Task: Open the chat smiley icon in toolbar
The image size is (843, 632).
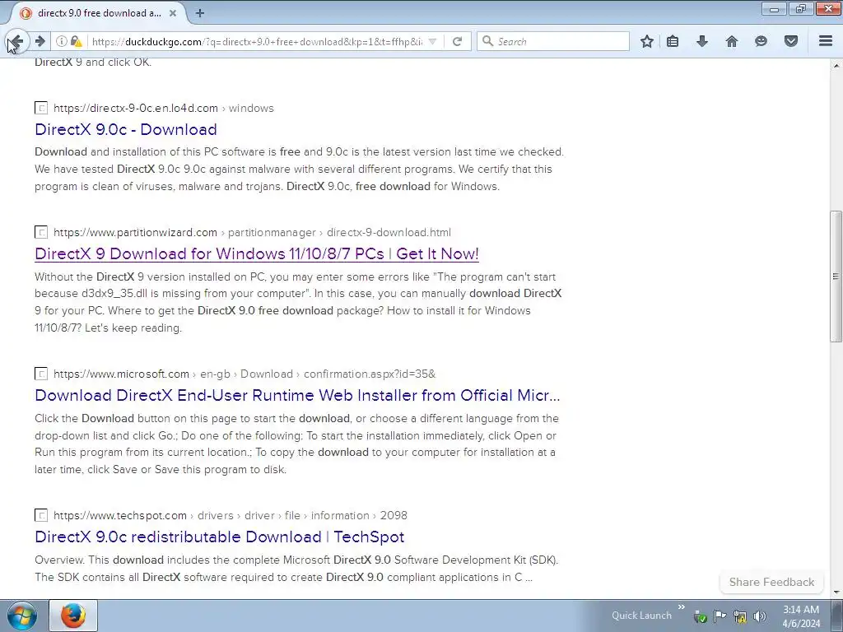Action: pyautogui.click(x=761, y=41)
